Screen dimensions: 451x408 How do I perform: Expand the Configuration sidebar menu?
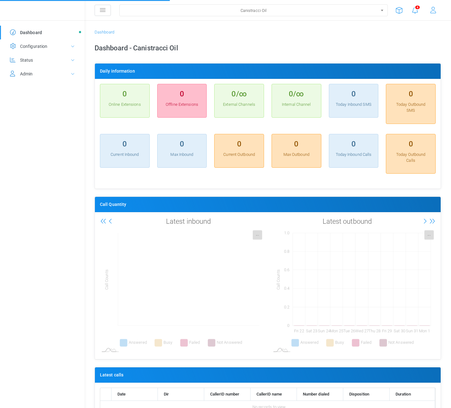coord(42,46)
